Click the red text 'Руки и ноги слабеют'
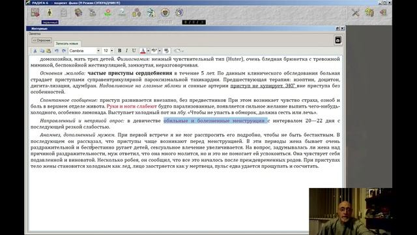This screenshot has width=417, height=235. click(x=132, y=106)
